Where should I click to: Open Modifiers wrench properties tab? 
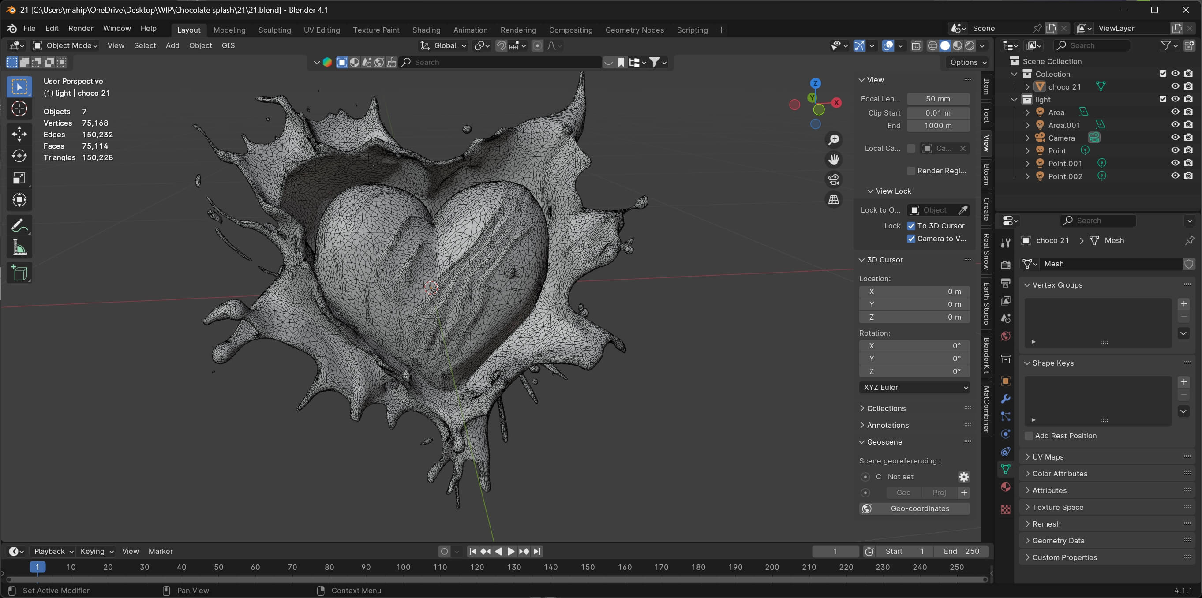click(x=1006, y=399)
